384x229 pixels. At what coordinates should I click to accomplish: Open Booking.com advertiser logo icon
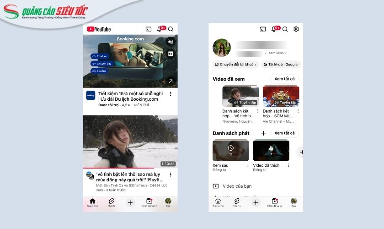(91, 95)
